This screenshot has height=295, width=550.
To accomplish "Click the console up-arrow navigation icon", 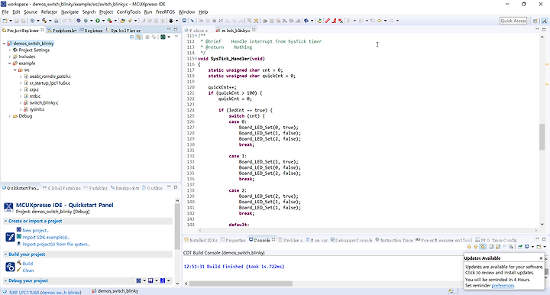I will click(476, 247).
